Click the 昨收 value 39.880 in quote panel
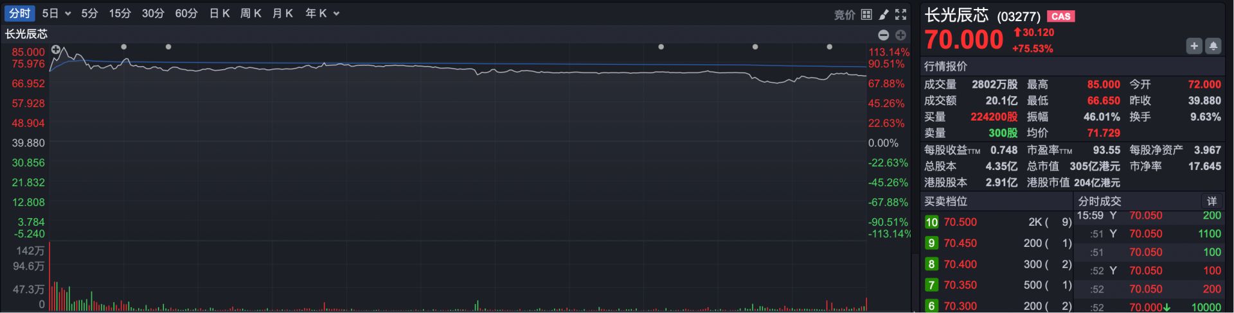Screen dimensions: 1234x313 coord(1204,101)
